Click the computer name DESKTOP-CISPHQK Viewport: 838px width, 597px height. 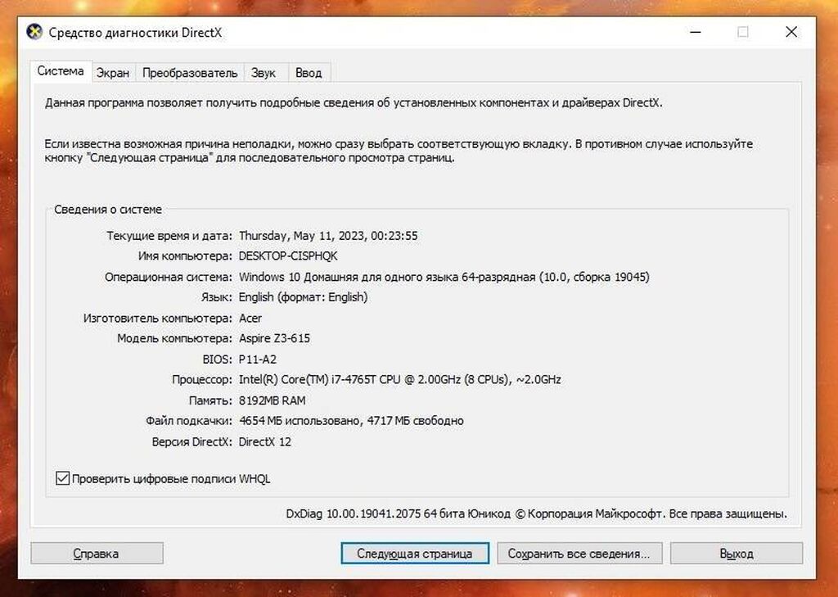point(282,256)
